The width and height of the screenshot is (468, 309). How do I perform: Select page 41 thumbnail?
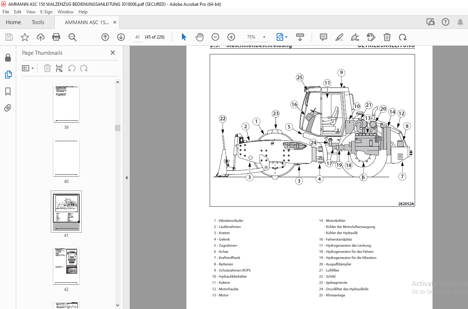(66, 212)
